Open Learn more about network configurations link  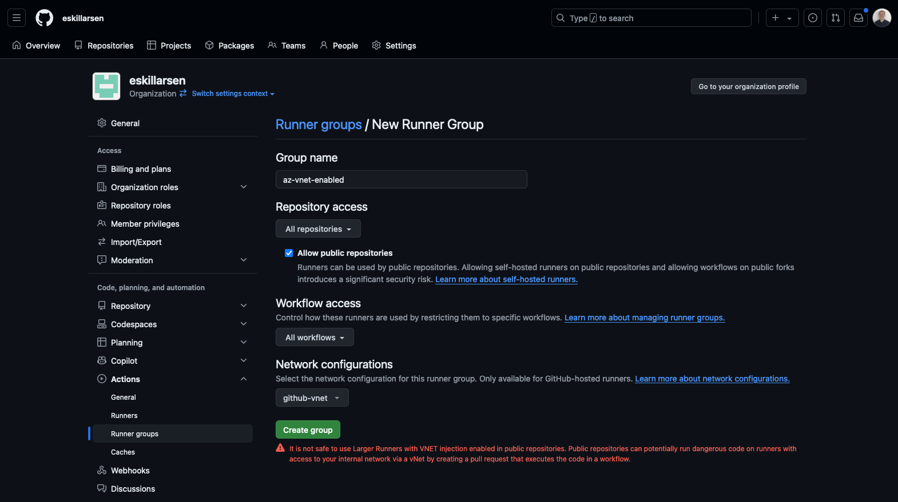712,379
